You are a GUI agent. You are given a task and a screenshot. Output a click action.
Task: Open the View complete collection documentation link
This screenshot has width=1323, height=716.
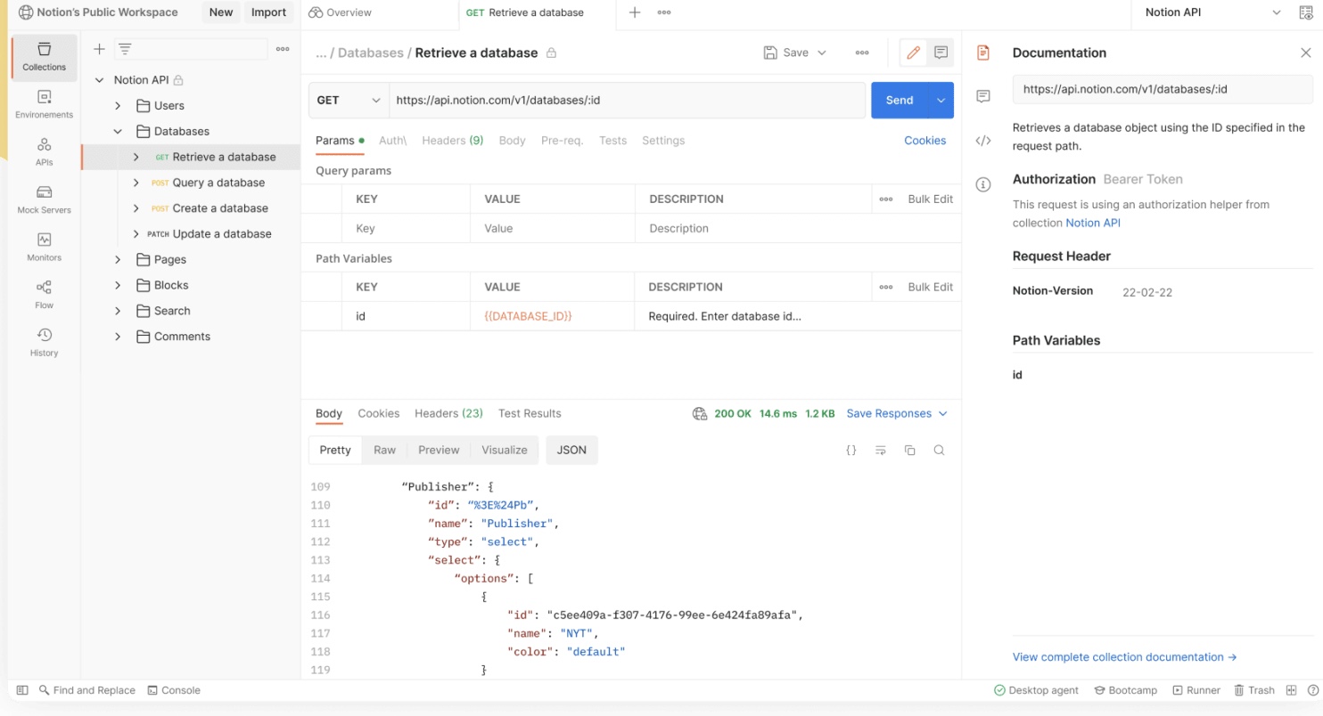1119,656
